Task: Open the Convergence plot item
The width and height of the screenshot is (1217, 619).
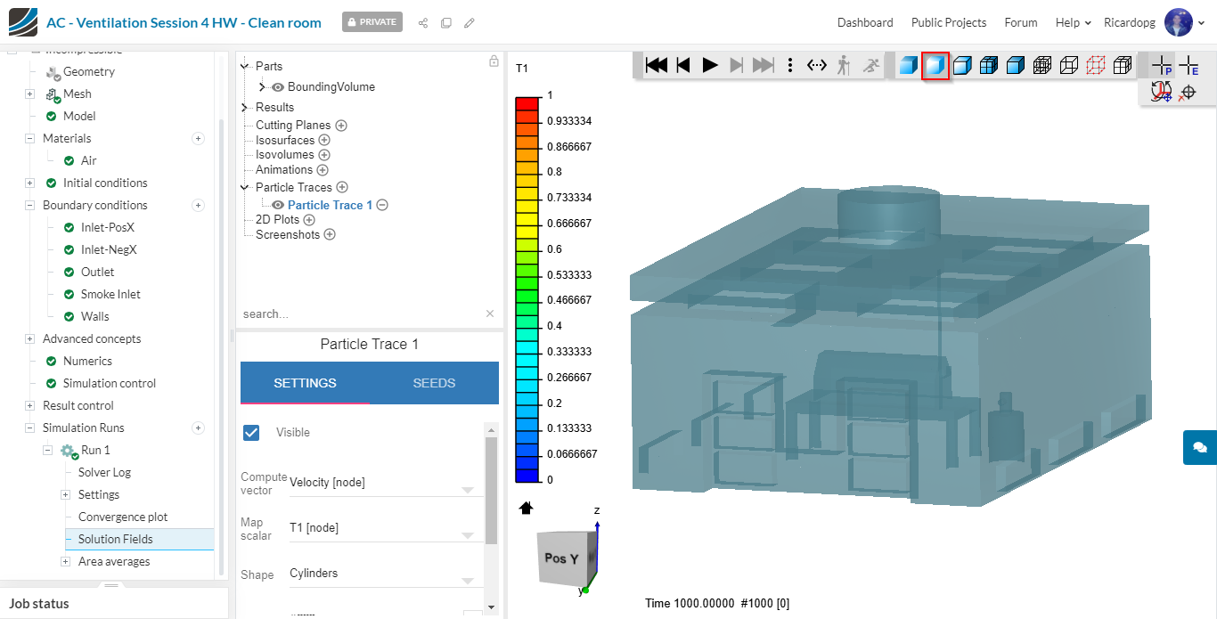Action: pyautogui.click(x=123, y=517)
